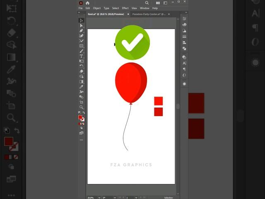
Task: Click the zoom percentage field
Action: pos(92,198)
